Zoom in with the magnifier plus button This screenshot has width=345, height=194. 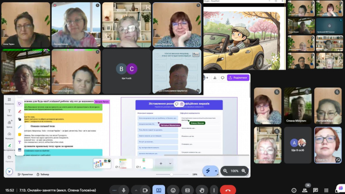coord(244,171)
